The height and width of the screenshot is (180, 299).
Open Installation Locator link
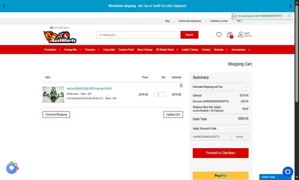(x=219, y=21)
